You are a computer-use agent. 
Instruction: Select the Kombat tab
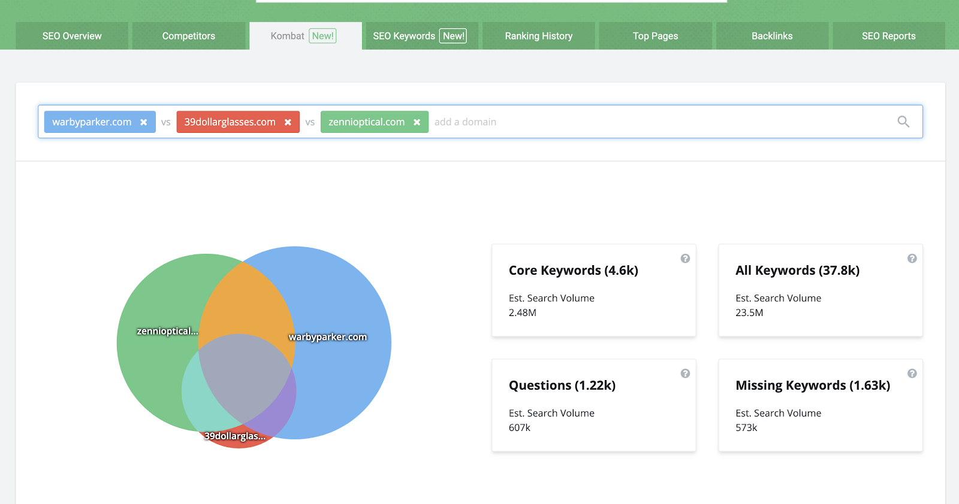point(306,36)
